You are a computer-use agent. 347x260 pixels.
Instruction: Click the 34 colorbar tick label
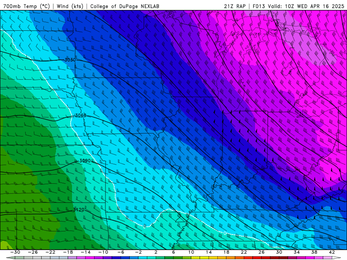[297, 252]
